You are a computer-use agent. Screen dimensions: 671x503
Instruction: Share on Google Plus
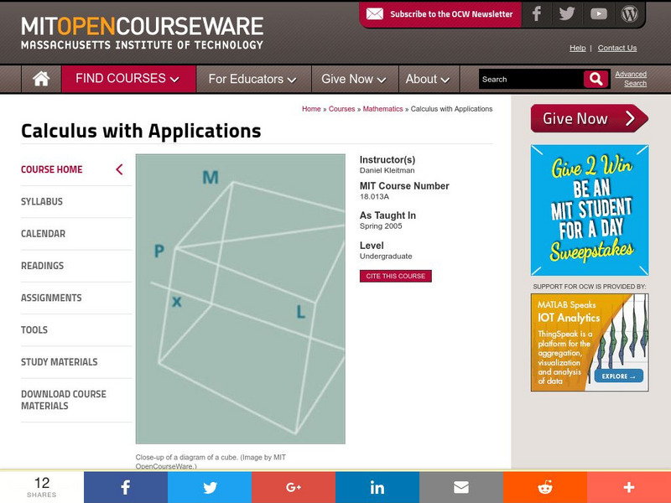coord(294,487)
